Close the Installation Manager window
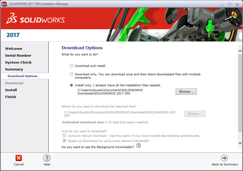243x171 pixels. tap(237, 4)
